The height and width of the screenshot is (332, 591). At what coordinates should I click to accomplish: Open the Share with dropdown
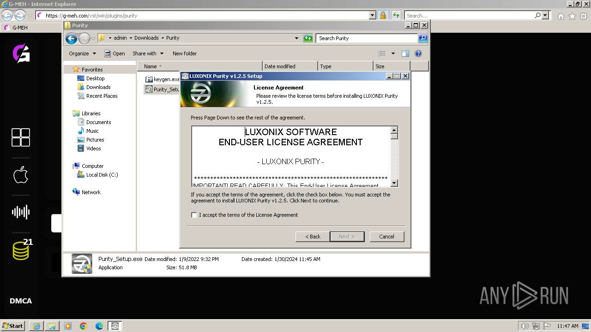pos(148,53)
